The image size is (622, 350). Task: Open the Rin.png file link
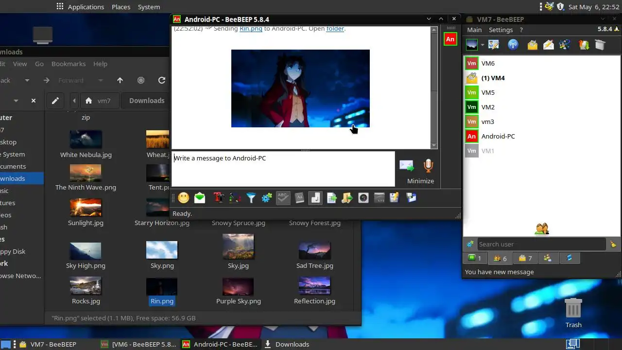click(251, 29)
